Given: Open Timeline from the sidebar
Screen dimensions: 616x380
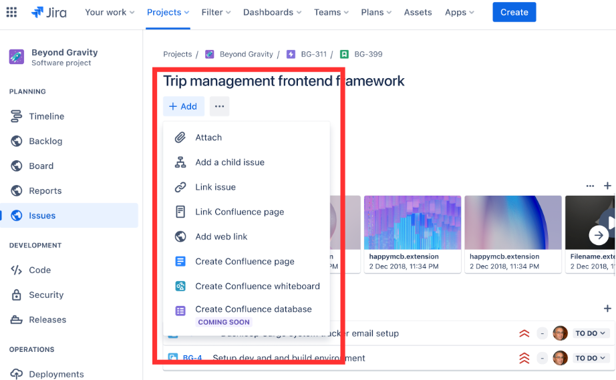Looking at the screenshot, I should pyautogui.click(x=46, y=116).
